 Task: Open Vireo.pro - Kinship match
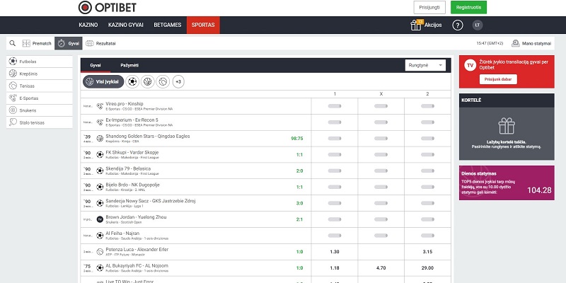(125, 104)
